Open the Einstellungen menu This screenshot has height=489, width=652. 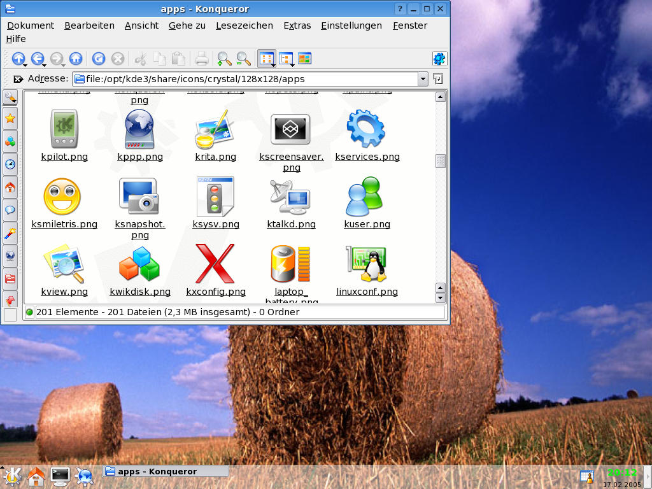click(x=351, y=25)
